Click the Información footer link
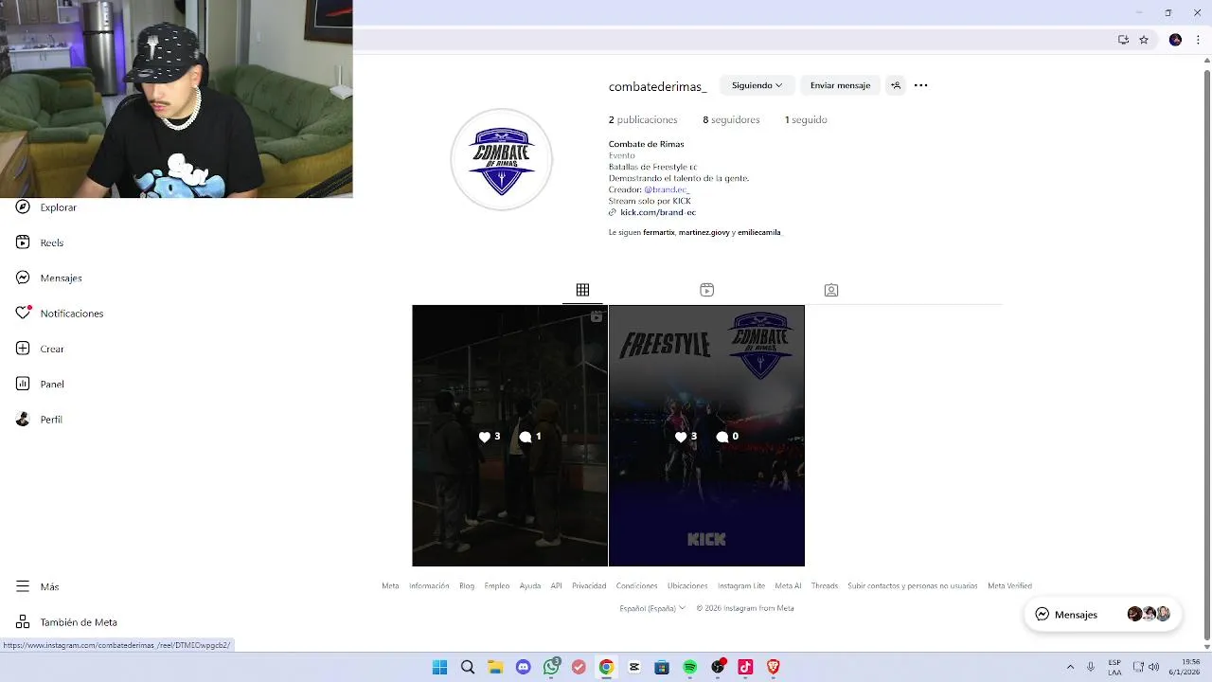The width and height of the screenshot is (1212, 682). [429, 586]
